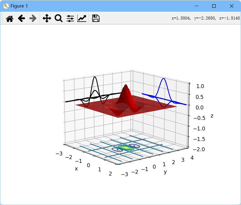Activate the Pan/Zoom tool

point(47,18)
